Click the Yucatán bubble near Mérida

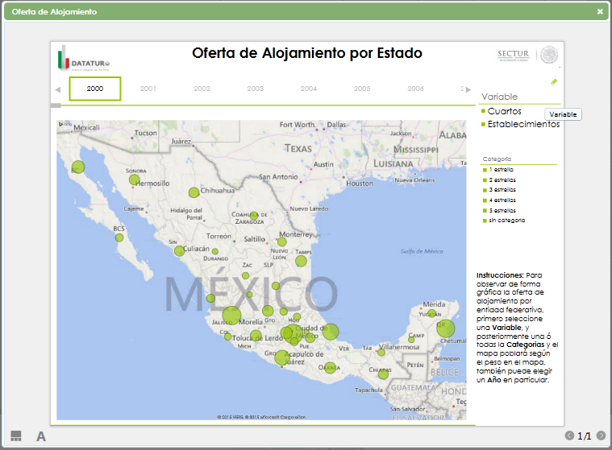click(x=431, y=312)
